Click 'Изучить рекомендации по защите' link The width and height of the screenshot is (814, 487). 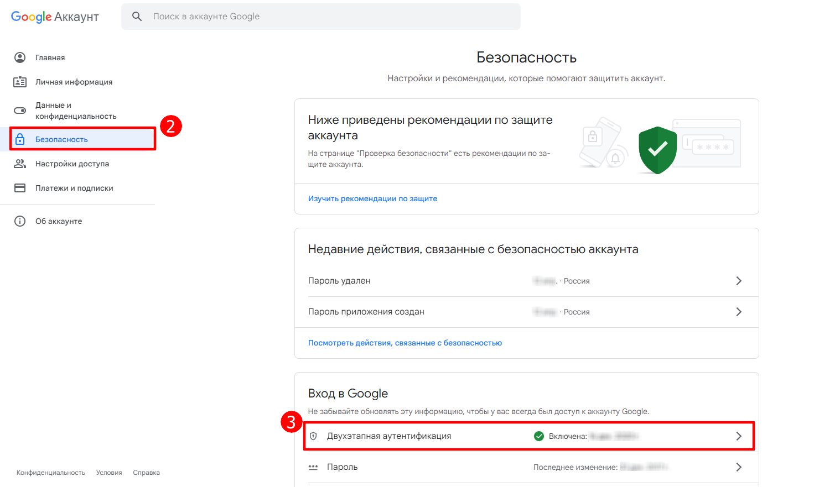point(372,198)
